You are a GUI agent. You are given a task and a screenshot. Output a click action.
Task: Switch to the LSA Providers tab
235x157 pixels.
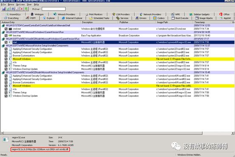coord(121,14)
